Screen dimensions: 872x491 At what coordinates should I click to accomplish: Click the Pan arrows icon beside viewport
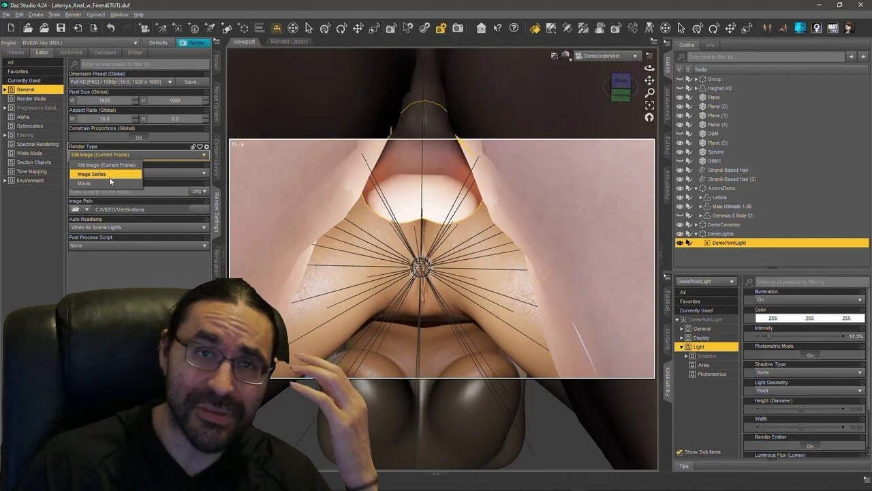coord(649,80)
